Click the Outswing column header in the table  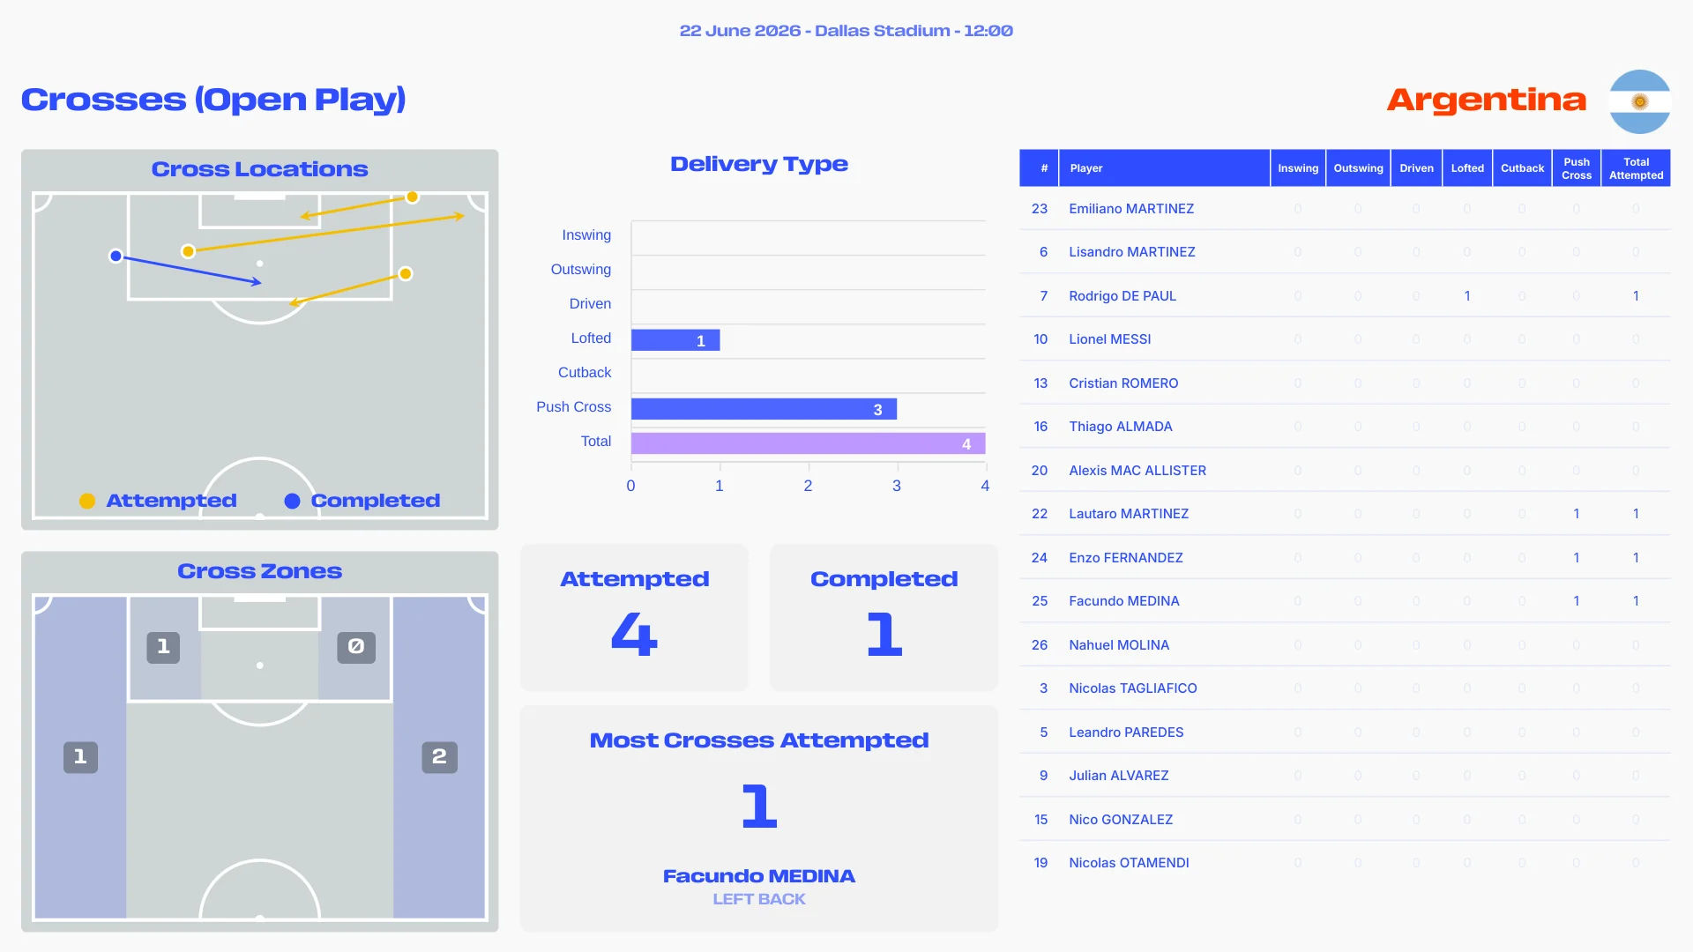1358,168
